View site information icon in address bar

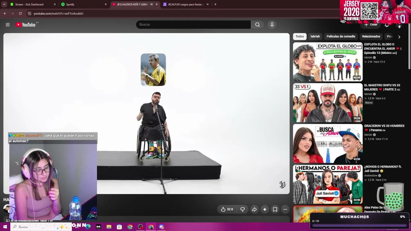pos(29,13)
